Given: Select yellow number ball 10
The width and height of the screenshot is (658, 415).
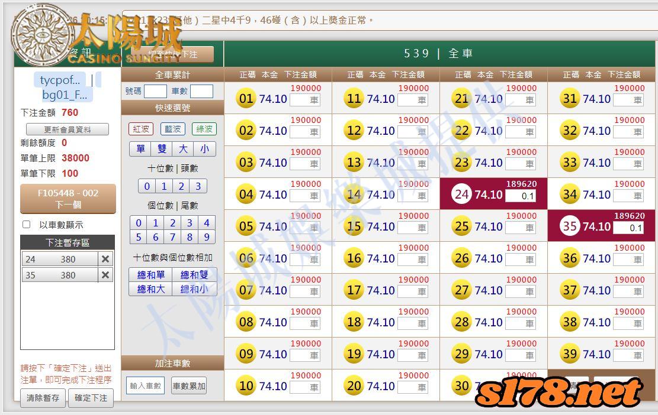Looking at the screenshot, I should (x=246, y=385).
